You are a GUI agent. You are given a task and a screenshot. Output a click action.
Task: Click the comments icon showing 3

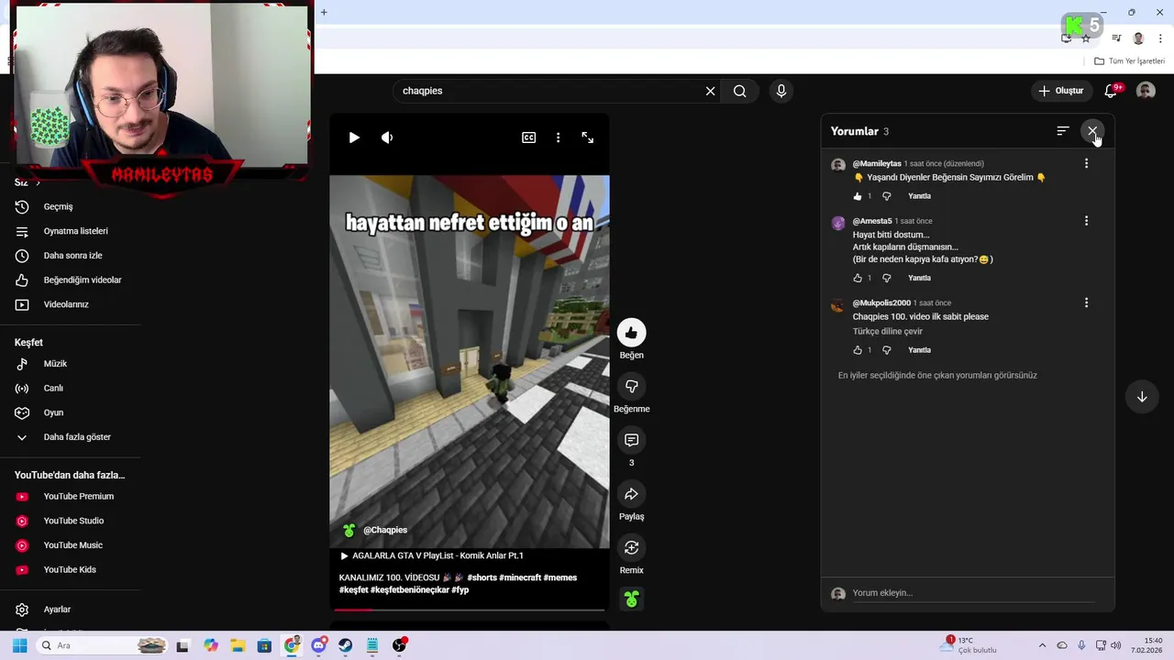point(631,441)
